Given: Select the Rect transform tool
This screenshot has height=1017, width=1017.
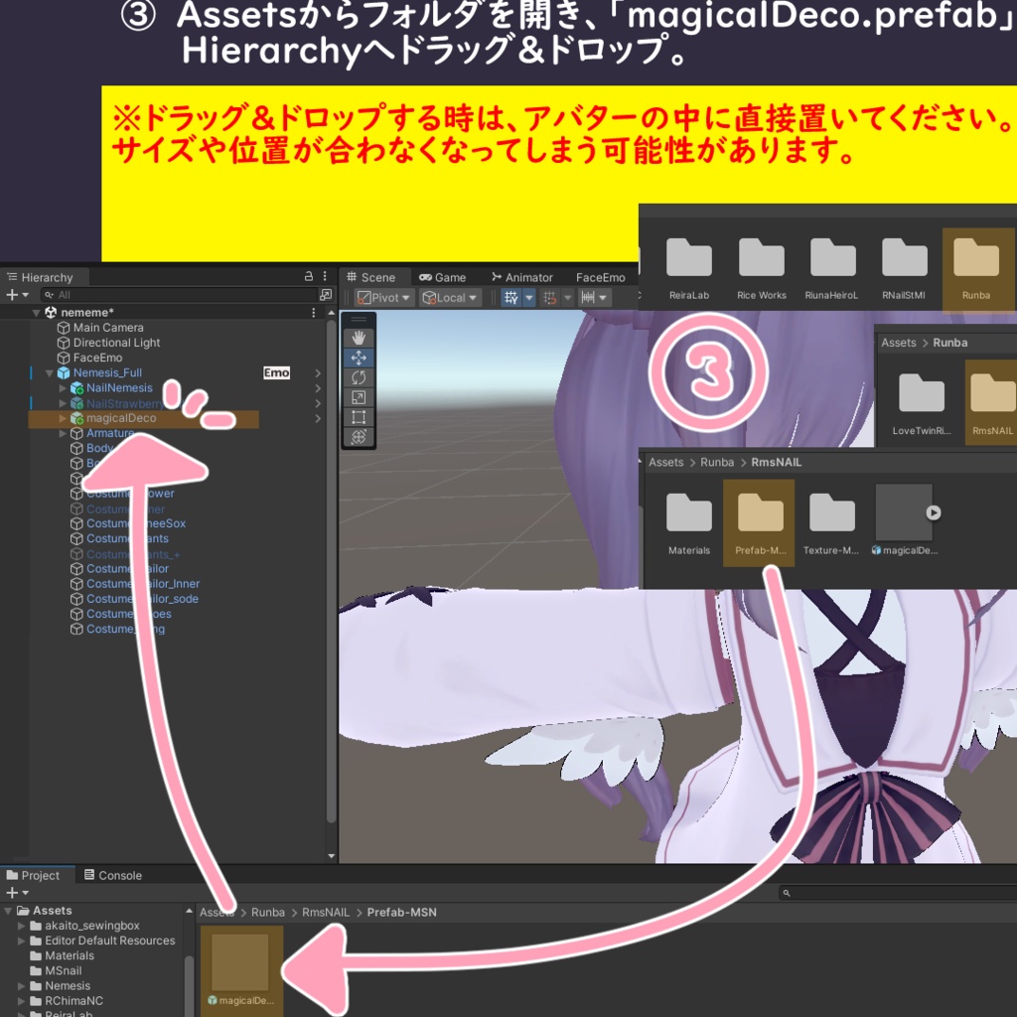Looking at the screenshot, I should (358, 417).
